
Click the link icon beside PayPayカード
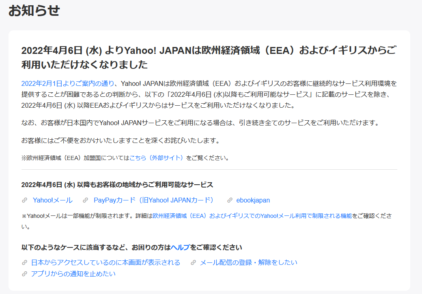[85, 200]
